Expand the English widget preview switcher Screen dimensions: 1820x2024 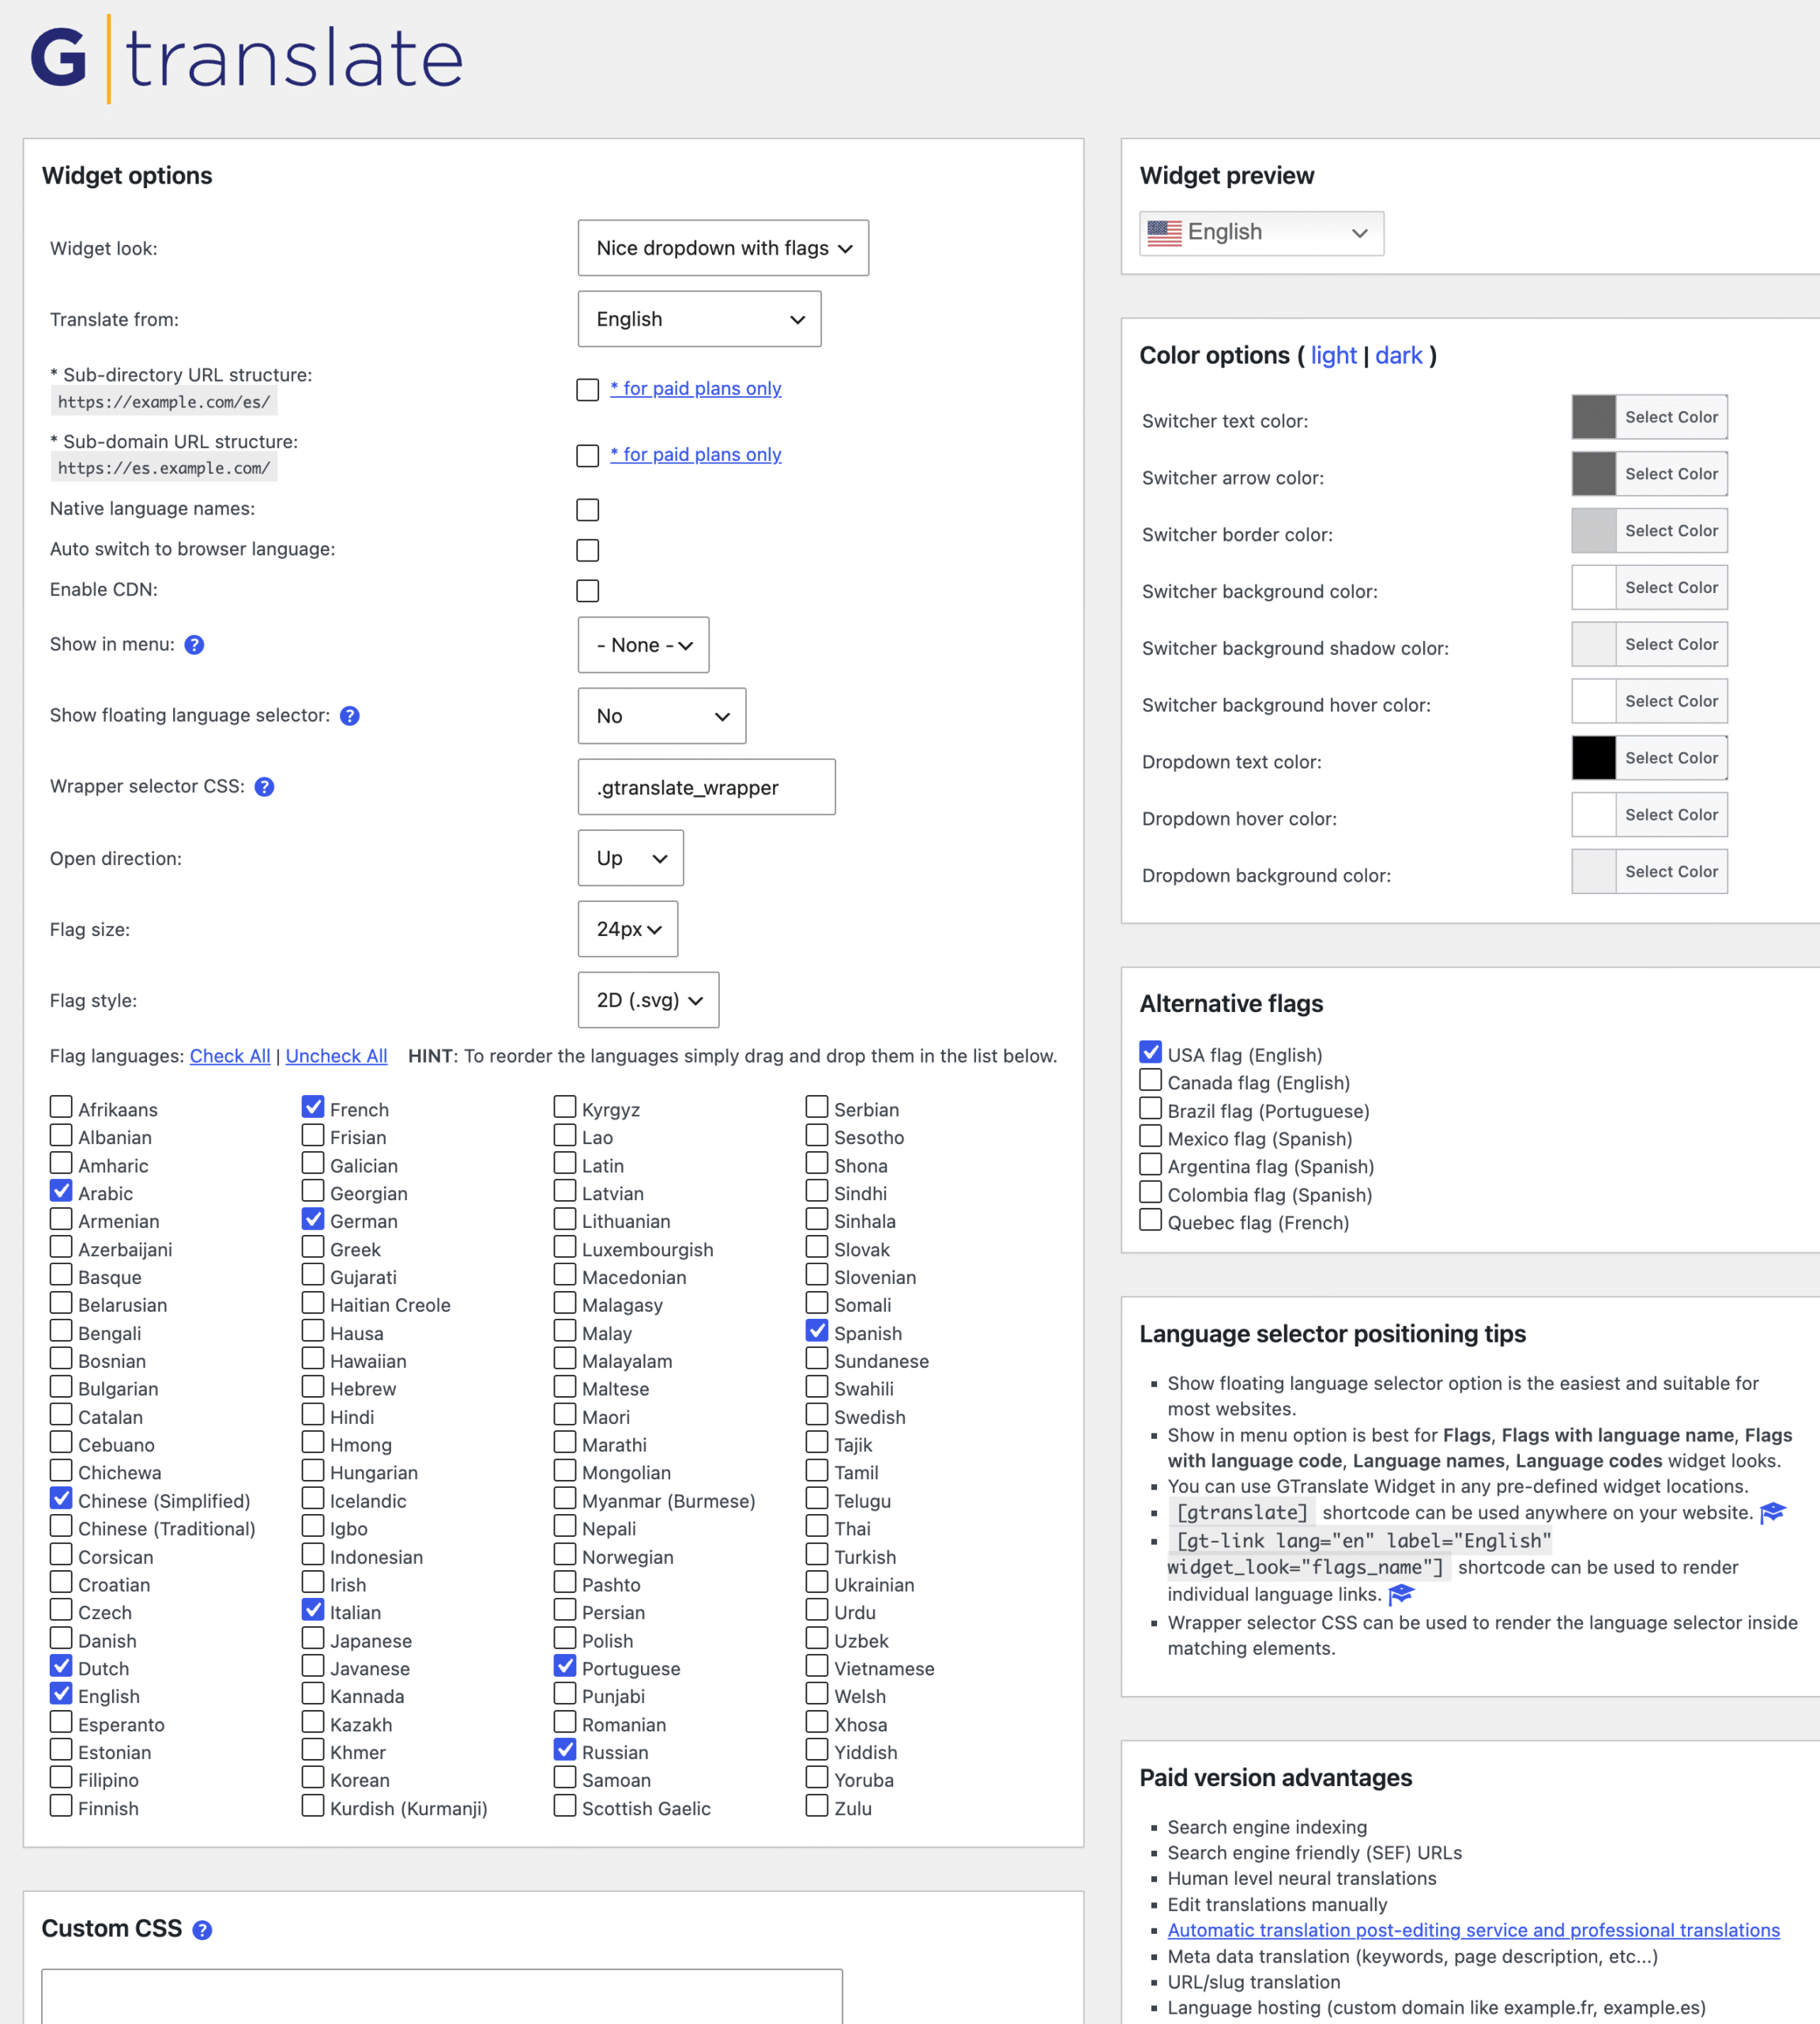[x=1261, y=233]
